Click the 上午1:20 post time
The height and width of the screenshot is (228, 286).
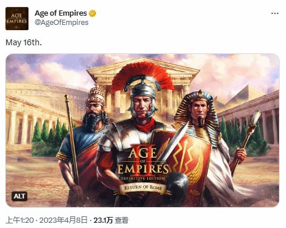click(x=20, y=220)
